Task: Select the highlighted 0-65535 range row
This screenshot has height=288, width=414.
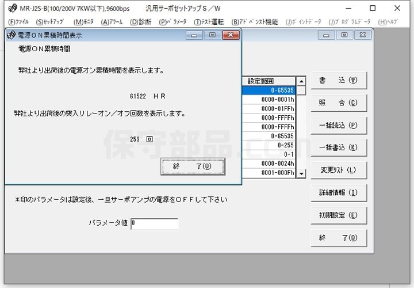Action: point(269,90)
